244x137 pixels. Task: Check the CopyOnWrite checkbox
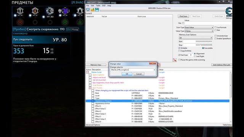pos(179,51)
